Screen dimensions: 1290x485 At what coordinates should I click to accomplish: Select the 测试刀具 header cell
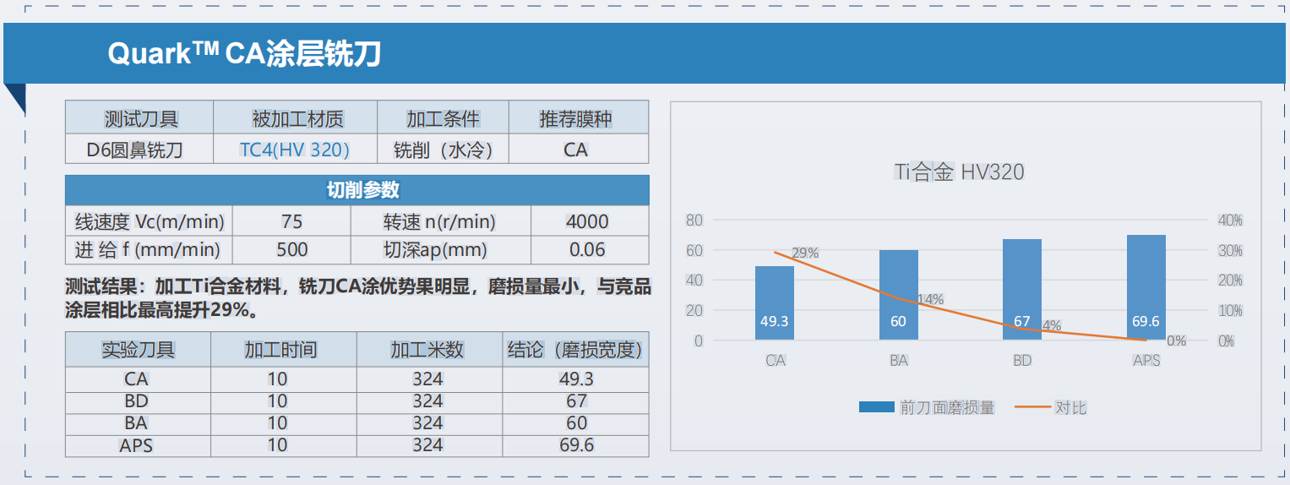[x=140, y=118]
